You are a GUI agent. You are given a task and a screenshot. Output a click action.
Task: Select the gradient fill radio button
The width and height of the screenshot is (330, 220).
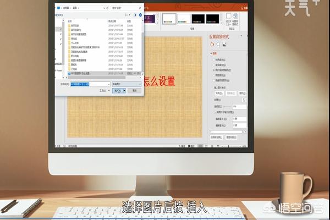[x=214, y=65]
